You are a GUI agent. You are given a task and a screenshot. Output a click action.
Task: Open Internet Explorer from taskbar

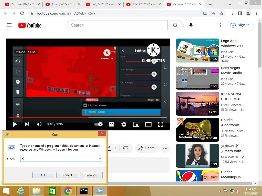pos(21,191)
